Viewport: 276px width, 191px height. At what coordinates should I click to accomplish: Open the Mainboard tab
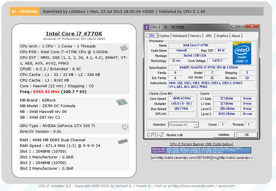180,36
